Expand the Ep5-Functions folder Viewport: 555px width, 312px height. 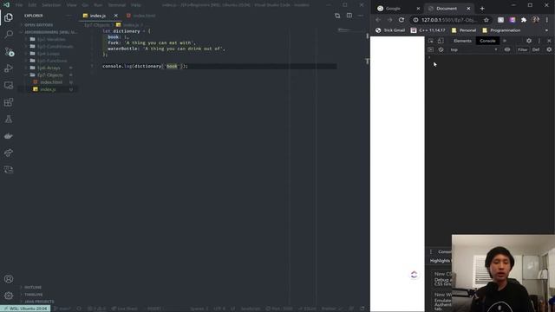coord(52,61)
